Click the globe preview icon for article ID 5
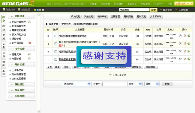This screenshot has width=195, height=113. click(189, 36)
